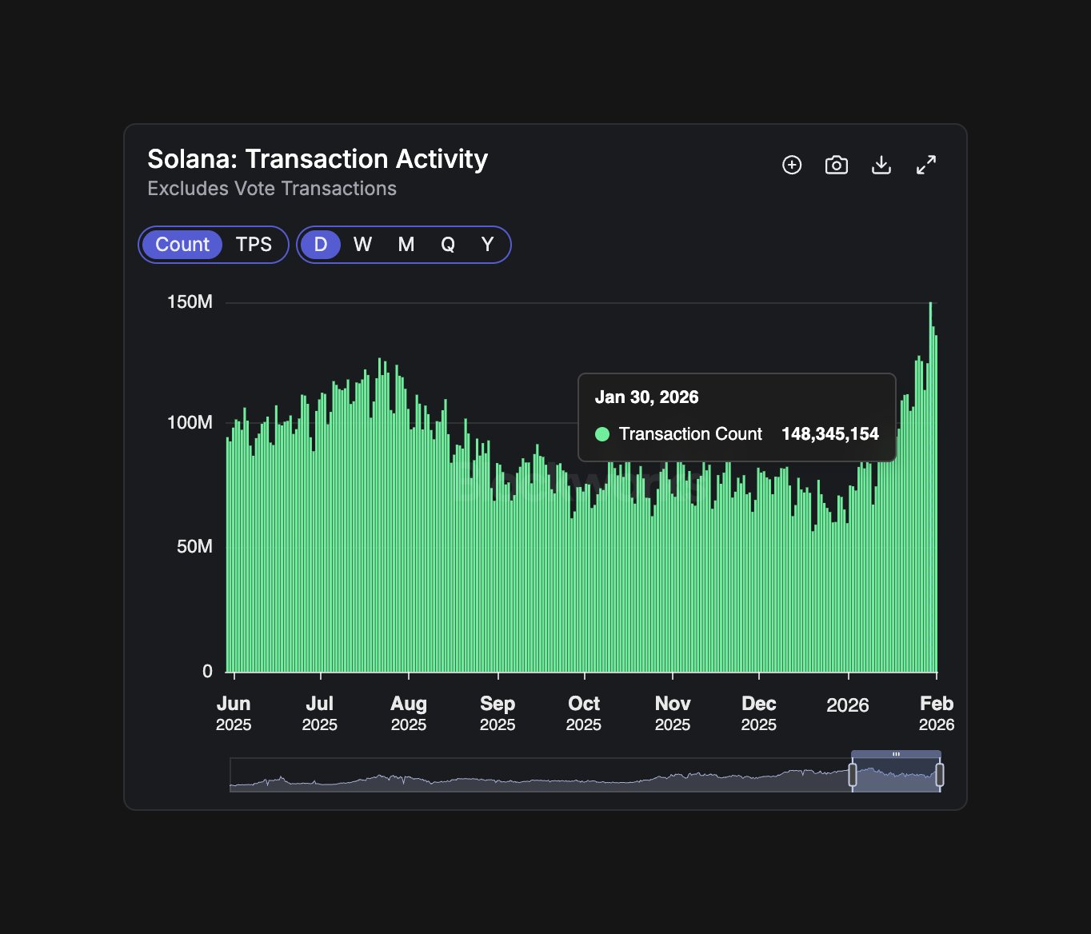Download chart data via download icon
1091x934 pixels.
tap(881, 165)
